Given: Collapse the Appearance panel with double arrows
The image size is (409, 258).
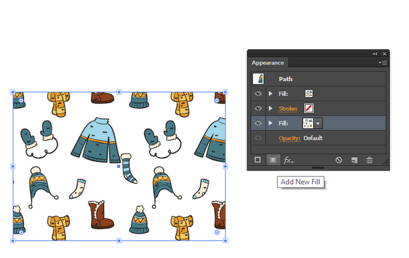Looking at the screenshot, I should click(375, 54).
